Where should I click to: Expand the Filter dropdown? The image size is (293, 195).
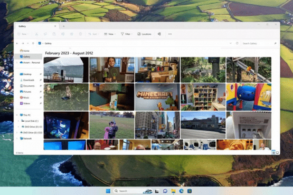127,34
